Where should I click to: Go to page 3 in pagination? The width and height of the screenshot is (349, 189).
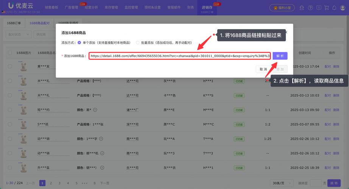click(59, 183)
